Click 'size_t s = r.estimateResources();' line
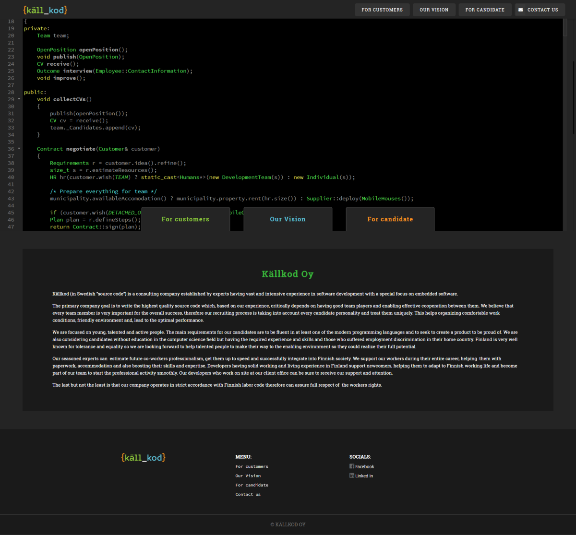 point(103,170)
